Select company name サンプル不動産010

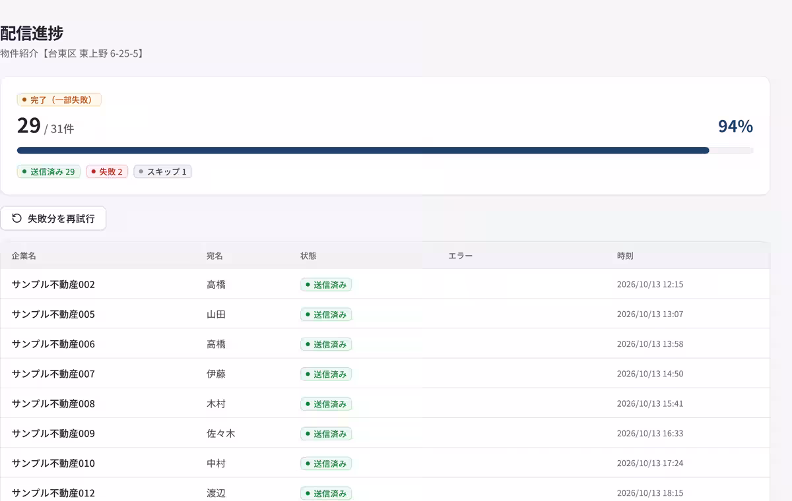53,463
